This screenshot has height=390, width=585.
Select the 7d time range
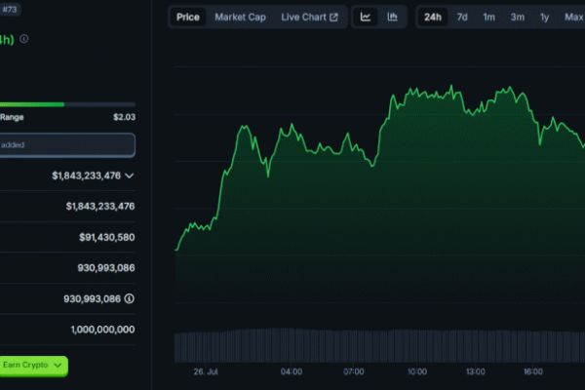(x=462, y=17)
